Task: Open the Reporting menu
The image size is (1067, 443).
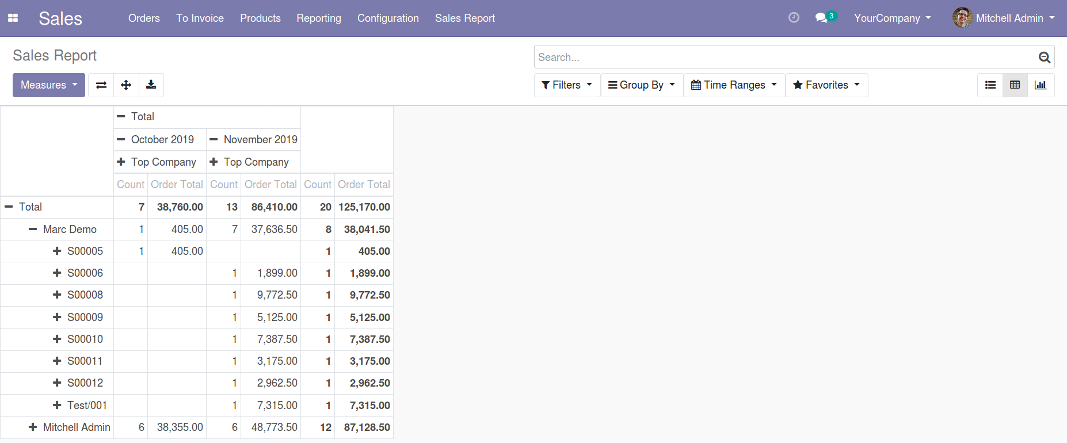Action: tap(319, 18)
